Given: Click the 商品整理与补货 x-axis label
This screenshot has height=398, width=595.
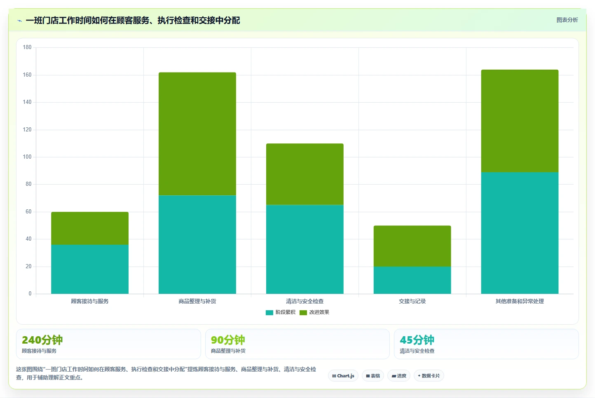Looking at the screenshot, I should pos(197,301).
